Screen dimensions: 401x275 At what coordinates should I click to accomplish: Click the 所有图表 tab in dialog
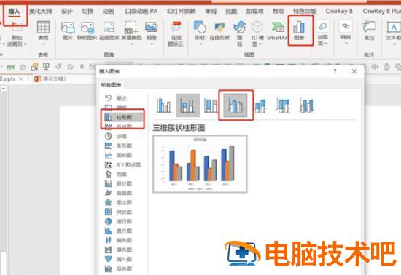tap(111, 85)
